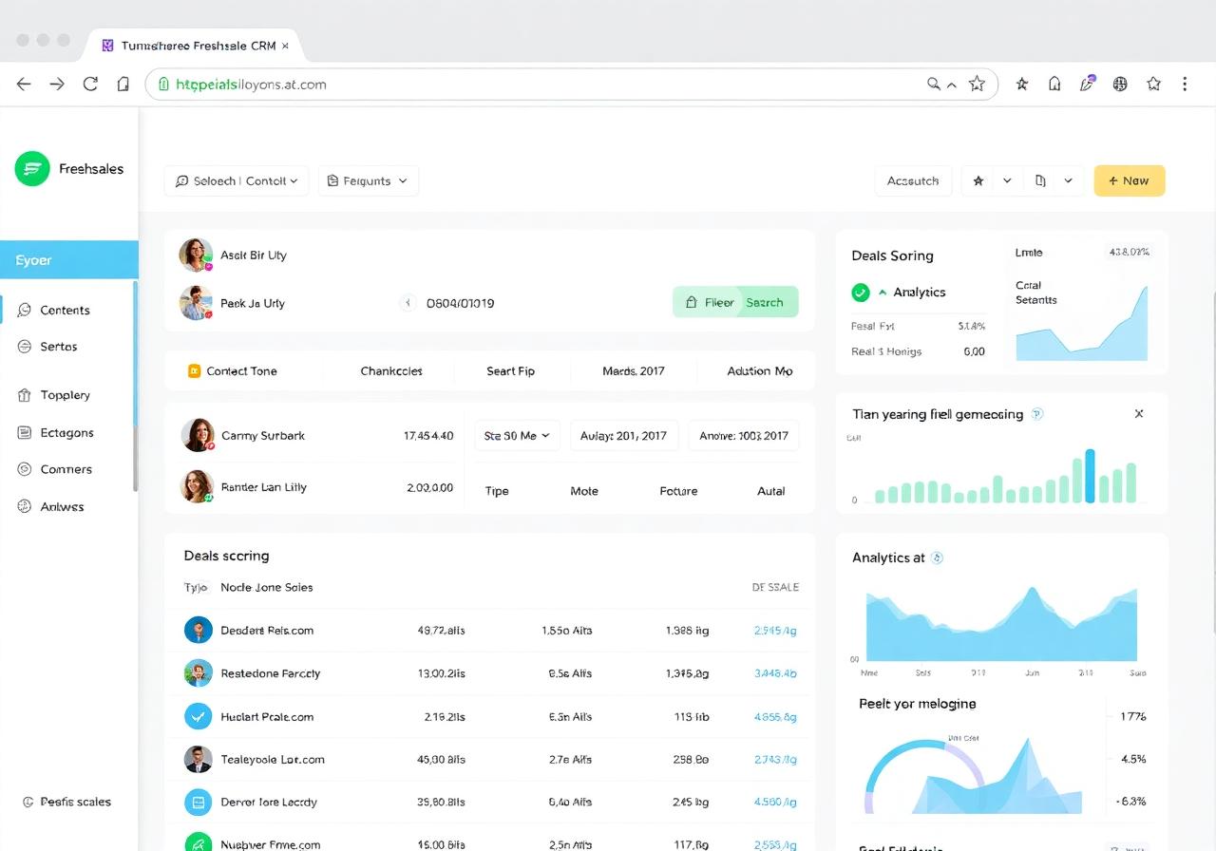Click info icon beside Tian yearing heading
Image resolution: width=1216 pixels, height=851 pixels.
tap(1037, 414)
